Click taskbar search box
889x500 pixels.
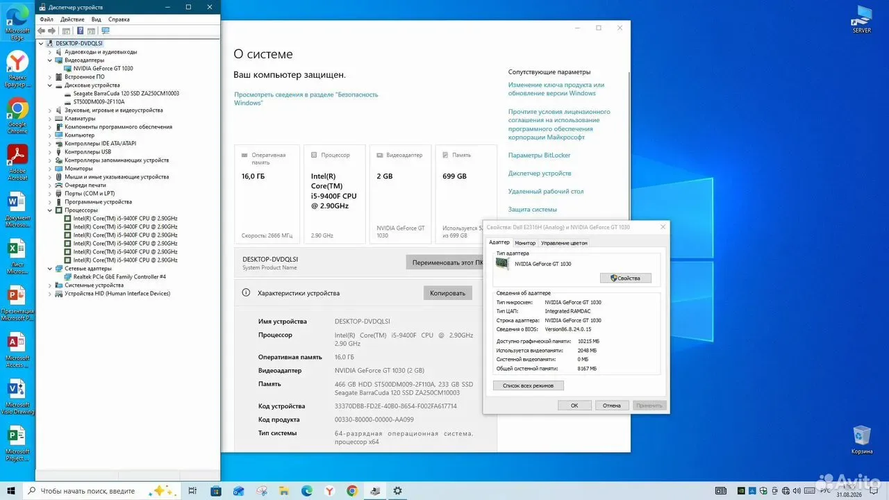click(102, 490)
